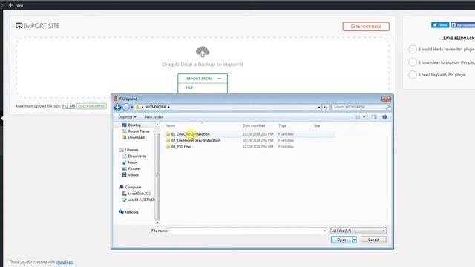
Task: Open the address bar history dropdown
Action: 318,107
